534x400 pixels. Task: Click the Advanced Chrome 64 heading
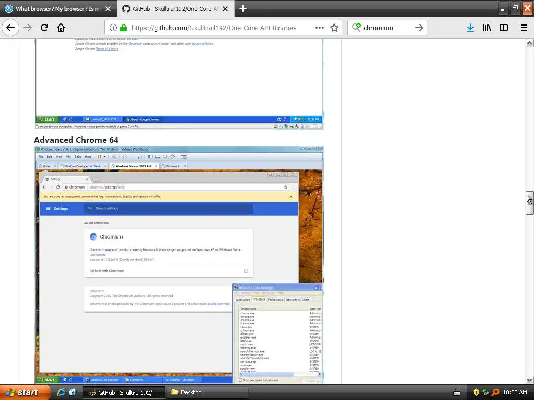tap(76, 140)
